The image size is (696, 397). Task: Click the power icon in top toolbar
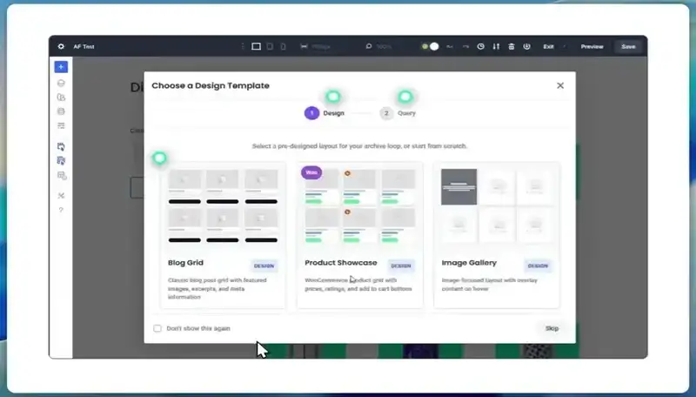tap(527, 46)
